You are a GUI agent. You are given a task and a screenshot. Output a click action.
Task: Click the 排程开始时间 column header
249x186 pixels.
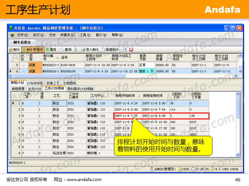pos(125,96)
